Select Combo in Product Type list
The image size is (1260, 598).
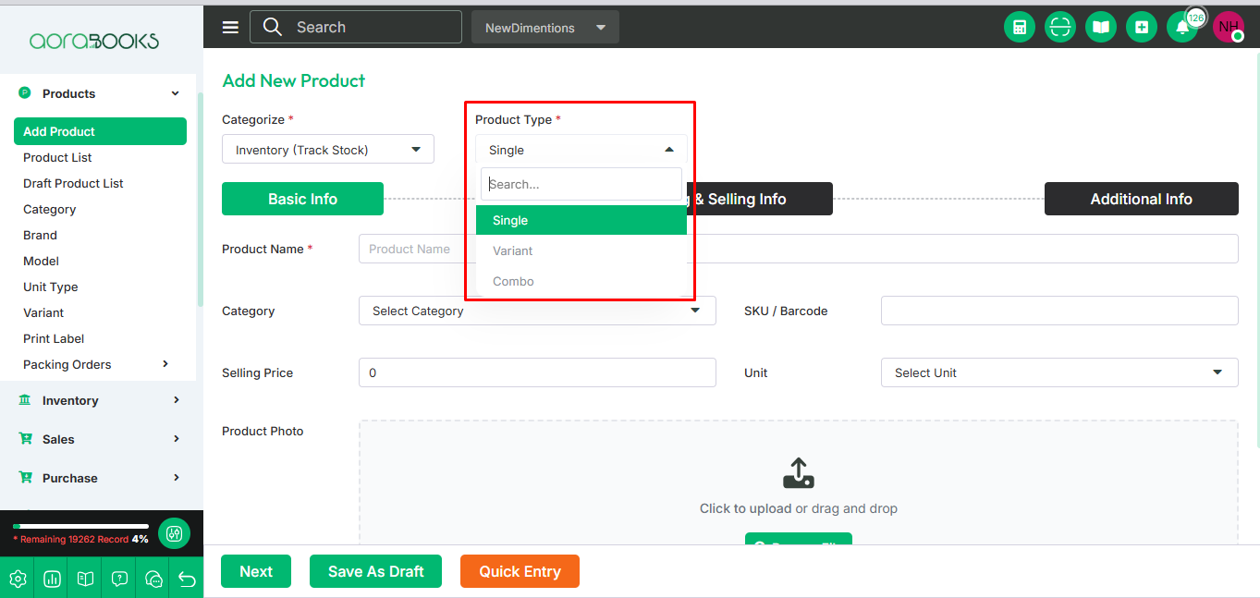[581, 281]
